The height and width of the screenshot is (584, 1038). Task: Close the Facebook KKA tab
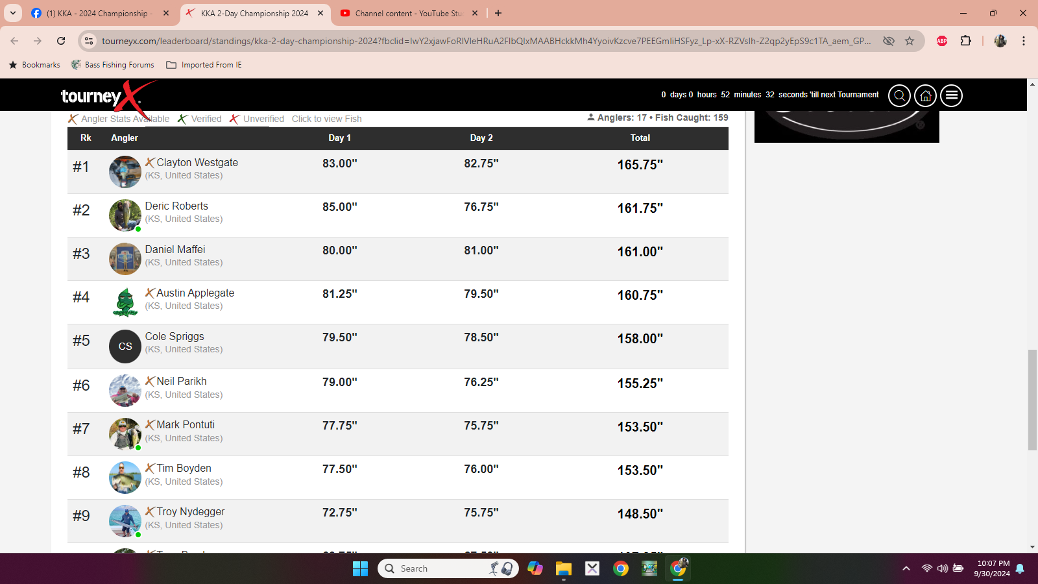tap(166, 13)
